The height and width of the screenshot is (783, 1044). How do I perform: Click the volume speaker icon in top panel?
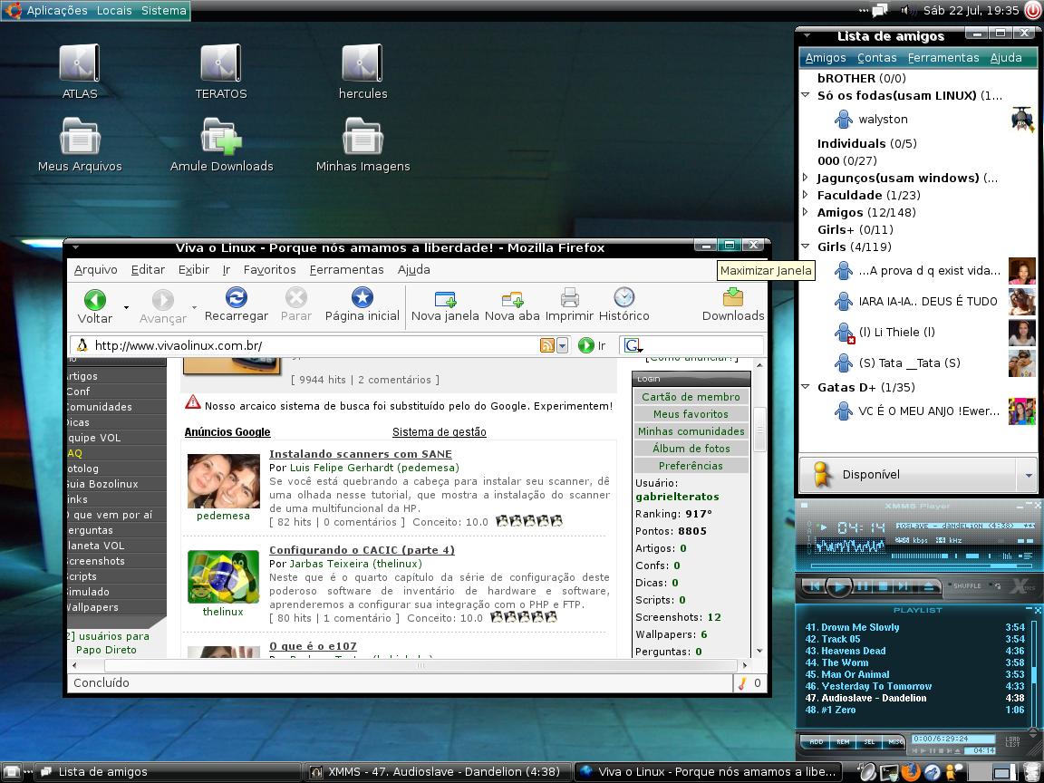tap(907, 10)
